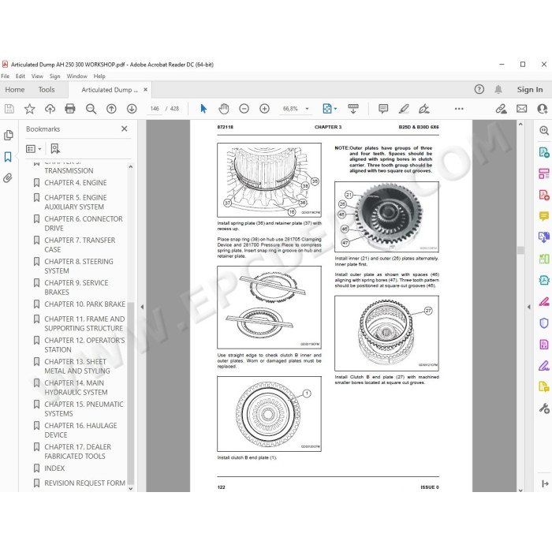
Task: Click bookmarks list scroll down arrow
Action: click(131, 489)
